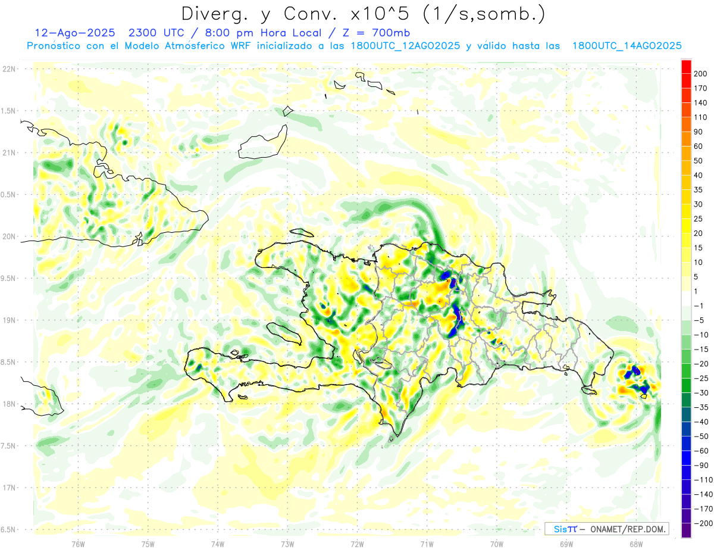
Task: Select the '1800UTC_12AGO2025' initialization timestamp
Action: 405,46
